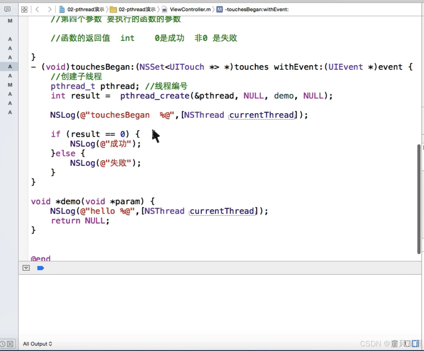Go back with the left chevron arrow
This screenshot has height=351, width=424.
tap(37, 9)
